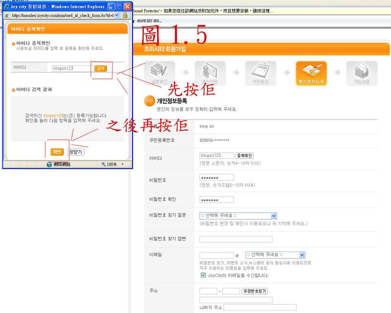391x313 pixels.
Task: Select the 약관동의 clipboard step icon
Action: click(x=261, y=72)
